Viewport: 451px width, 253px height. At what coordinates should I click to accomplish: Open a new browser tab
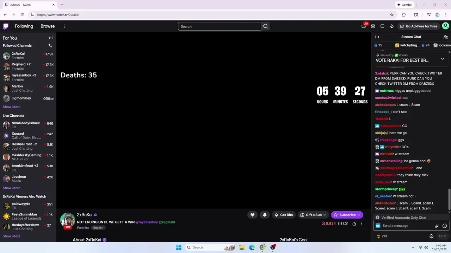(x=62, y=5)
